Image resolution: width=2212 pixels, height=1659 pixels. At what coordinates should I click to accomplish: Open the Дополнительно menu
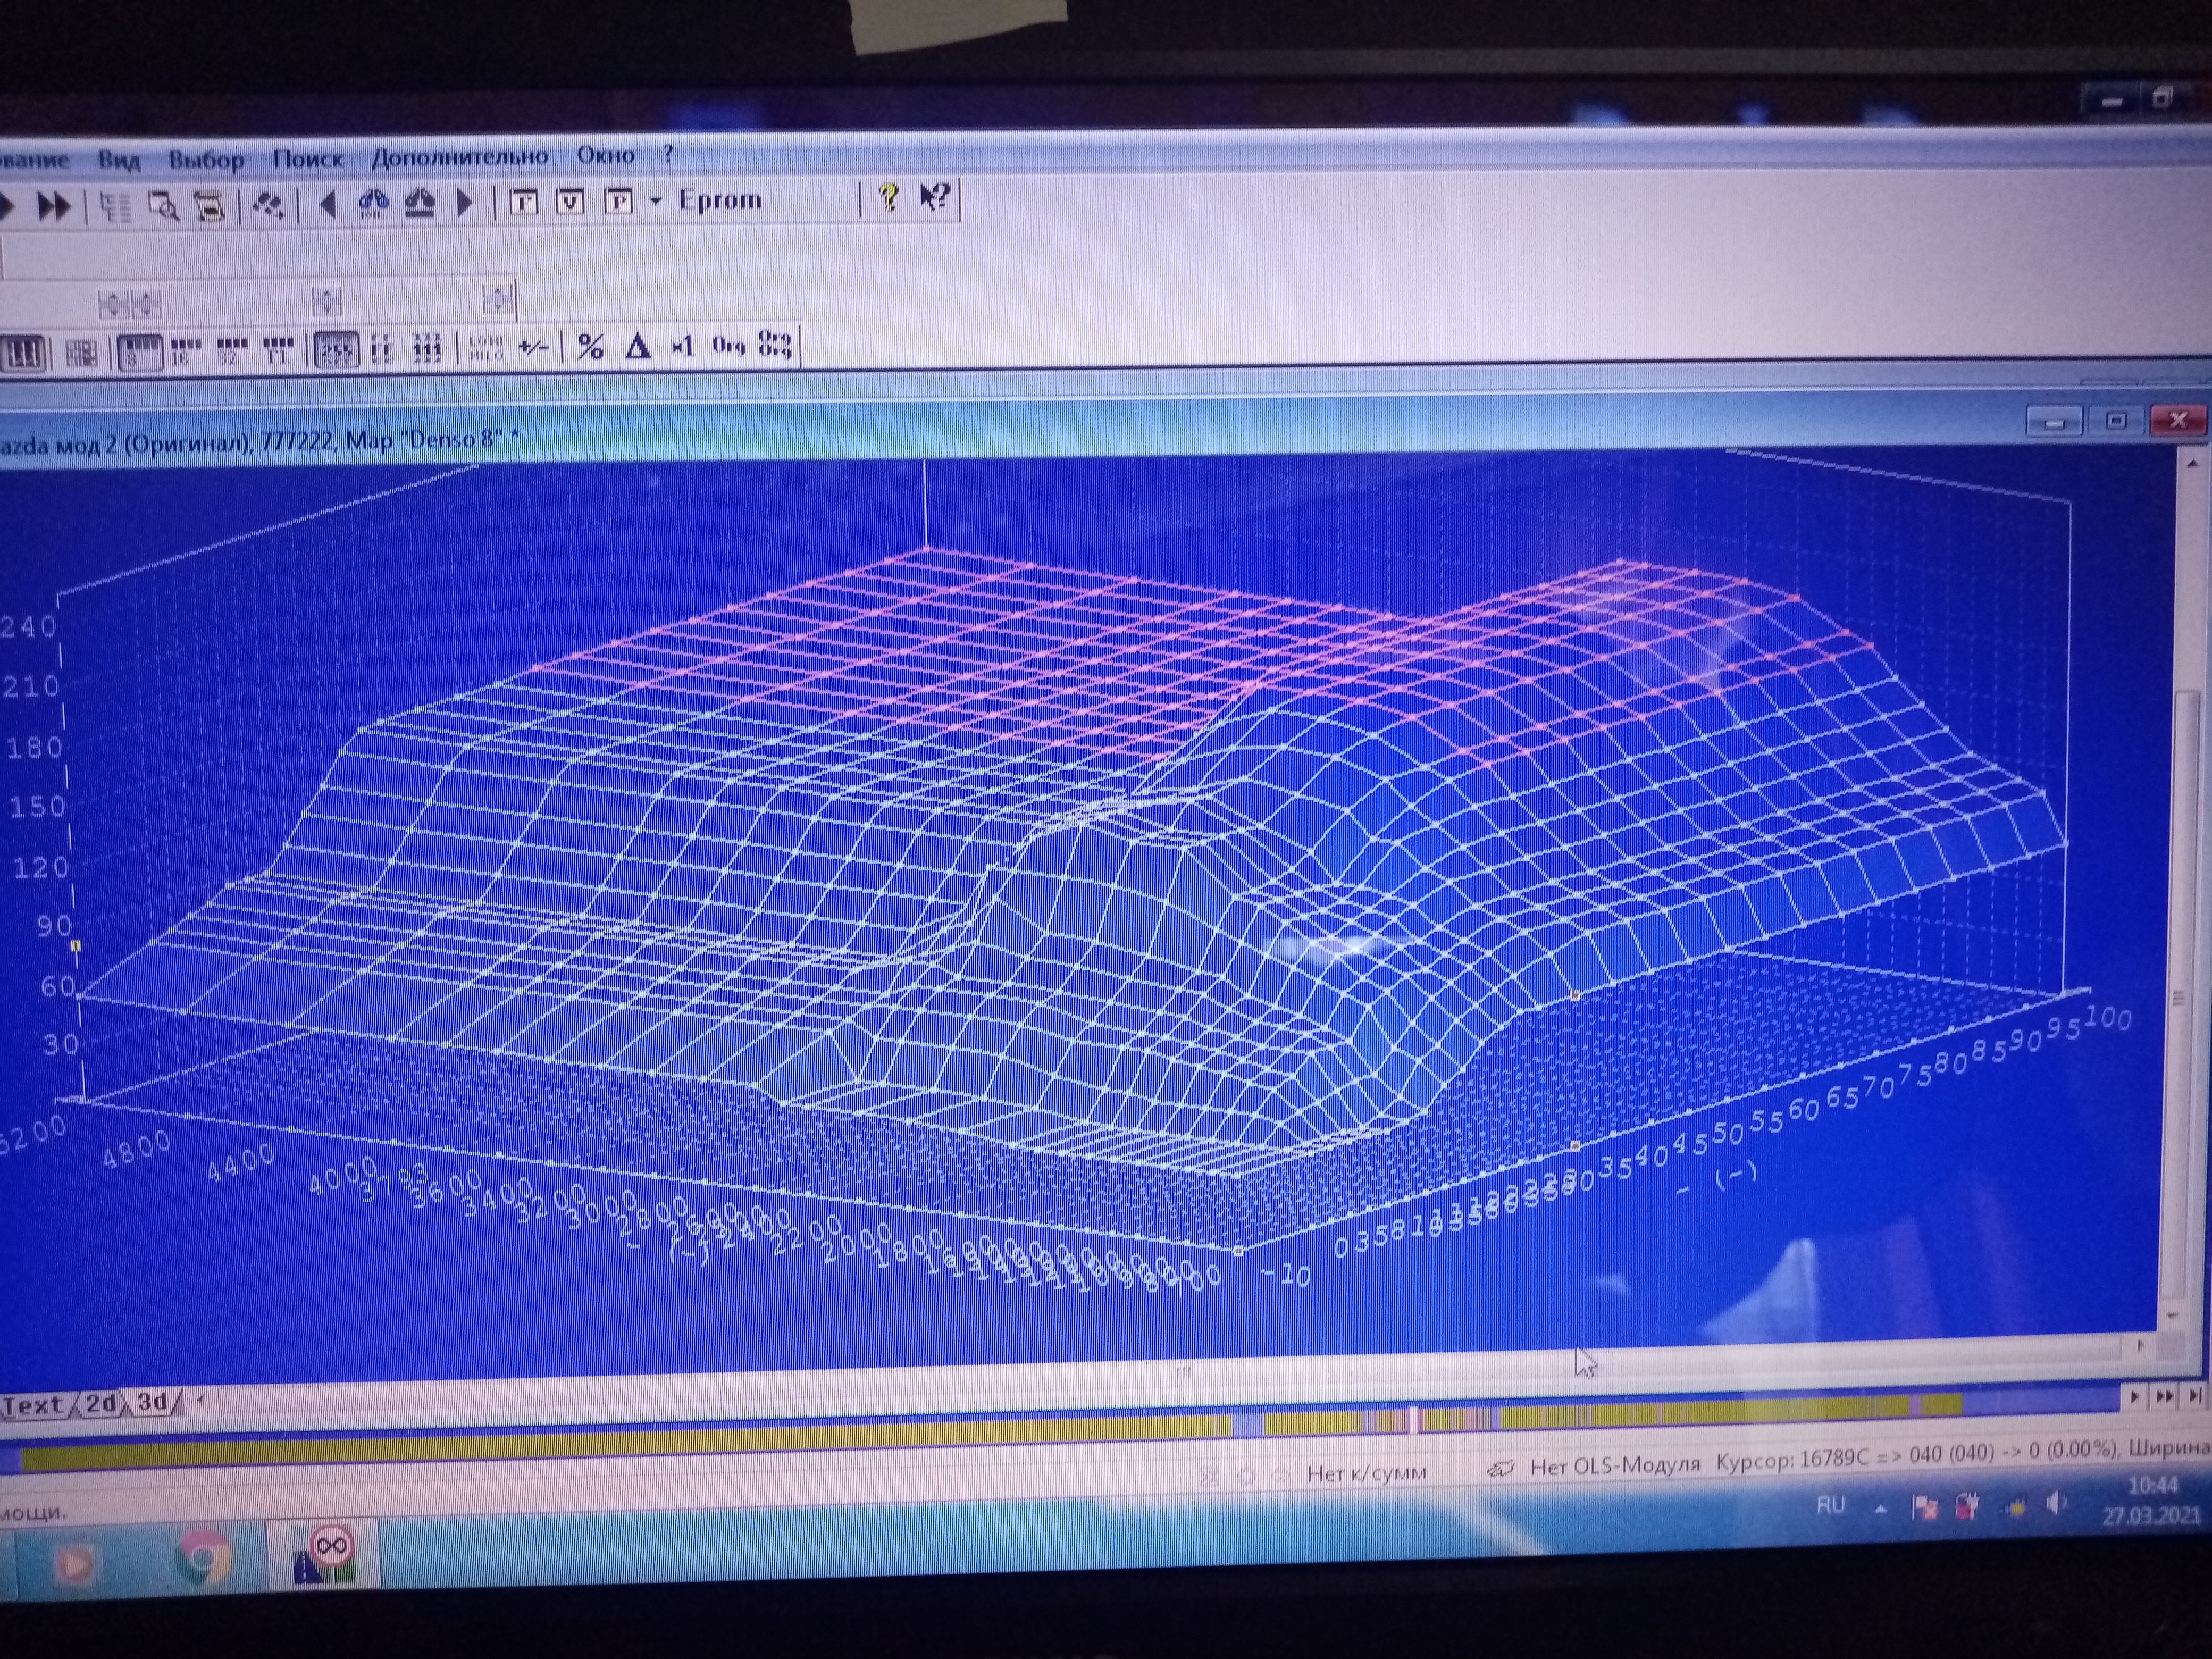coord(459,157)
